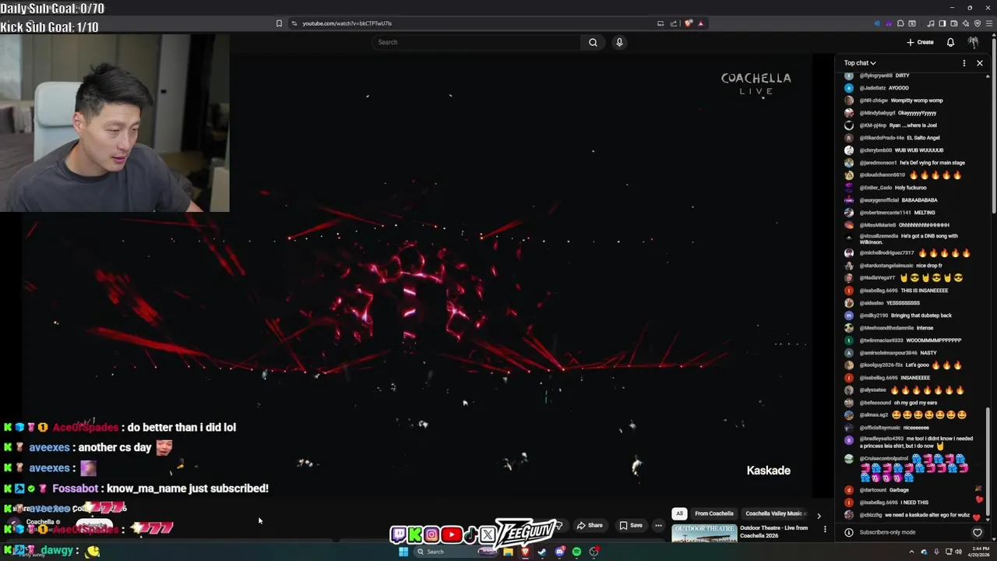Viewport: 997px width, 561px height.
Task: Click the Save button under the video
Action: tap(630, 525)
